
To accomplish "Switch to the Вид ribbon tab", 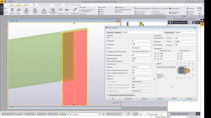I will pos(34,5).
